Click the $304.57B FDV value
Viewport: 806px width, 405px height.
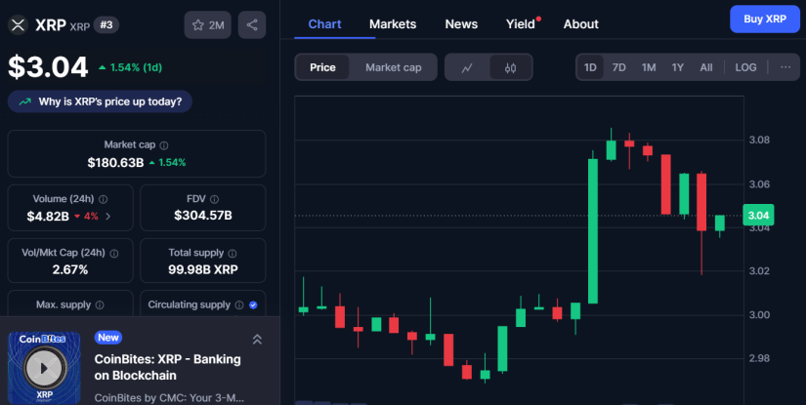coord(203,216)
